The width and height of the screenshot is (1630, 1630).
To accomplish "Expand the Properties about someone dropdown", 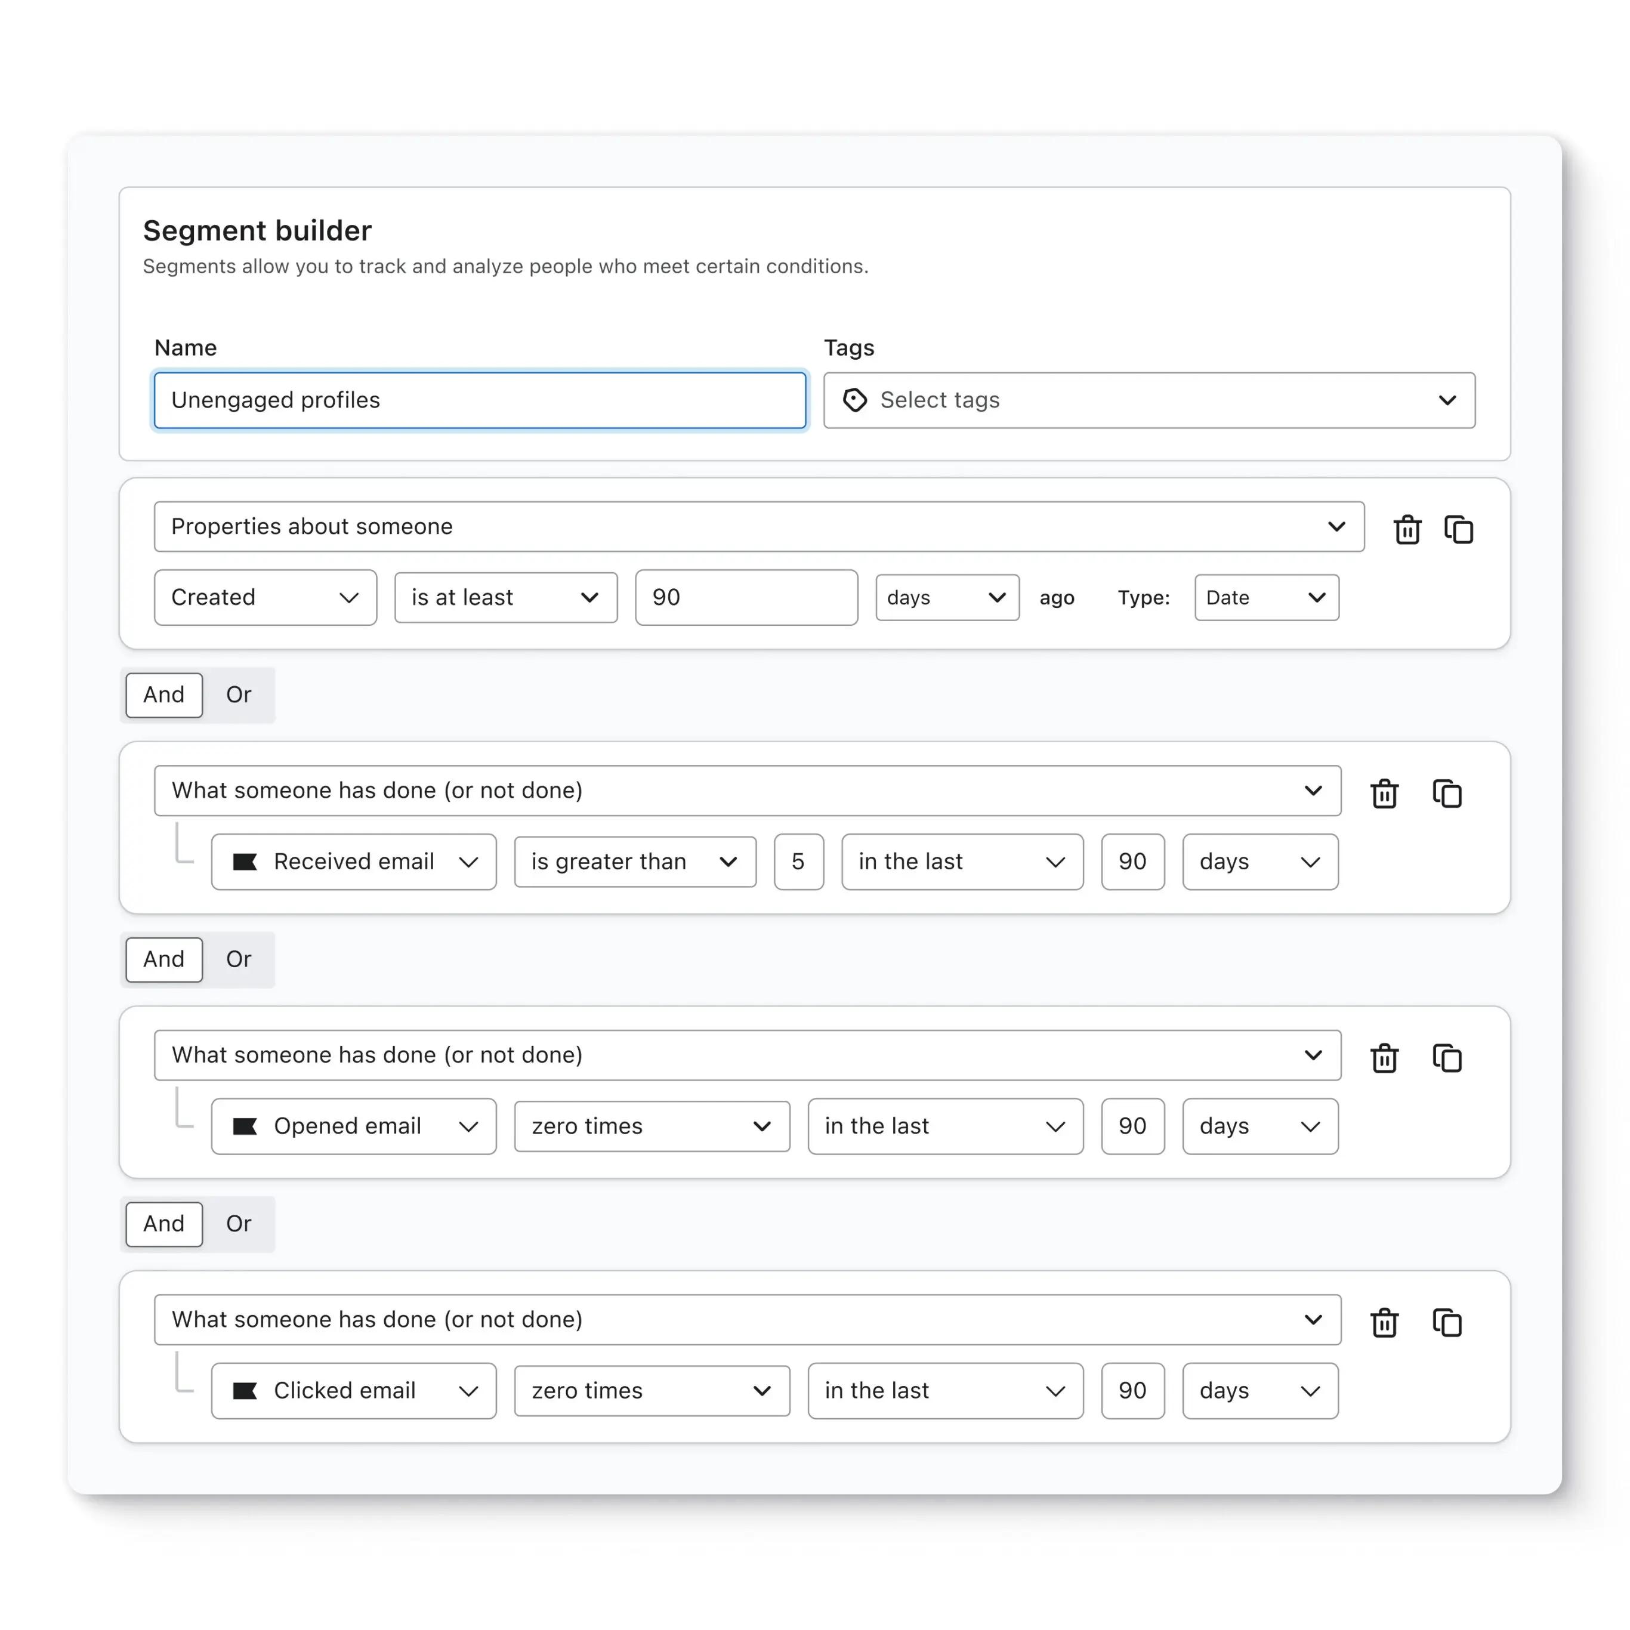I will 758,527.
